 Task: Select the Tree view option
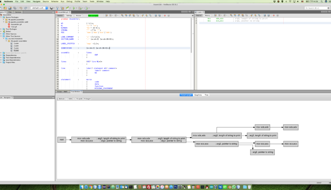click(206, 95)
